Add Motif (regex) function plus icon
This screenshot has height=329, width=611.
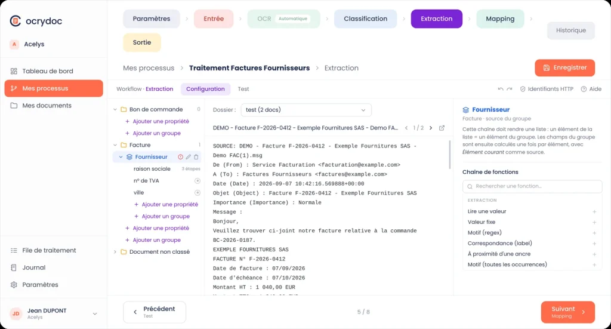[594, 233]
